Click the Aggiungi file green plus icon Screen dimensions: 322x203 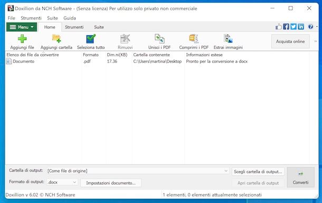point(22,39)
